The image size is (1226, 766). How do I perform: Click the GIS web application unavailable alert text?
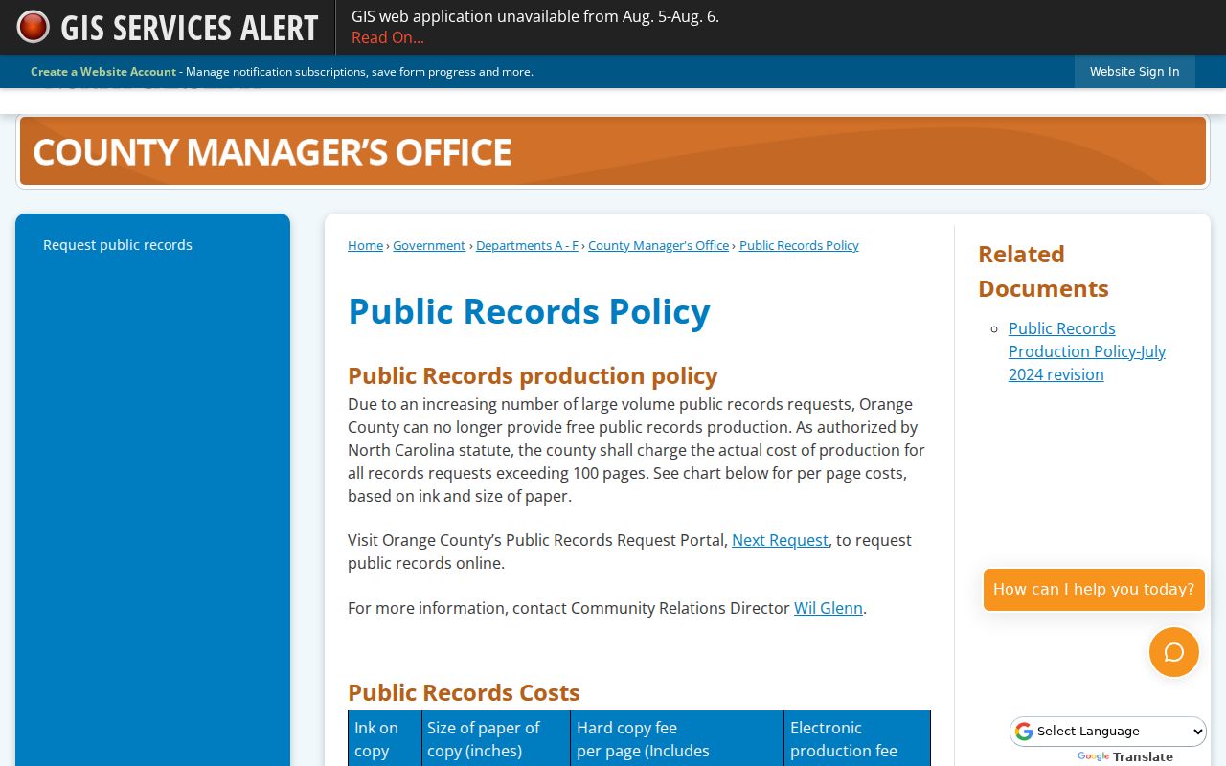(x=535, y=16)
